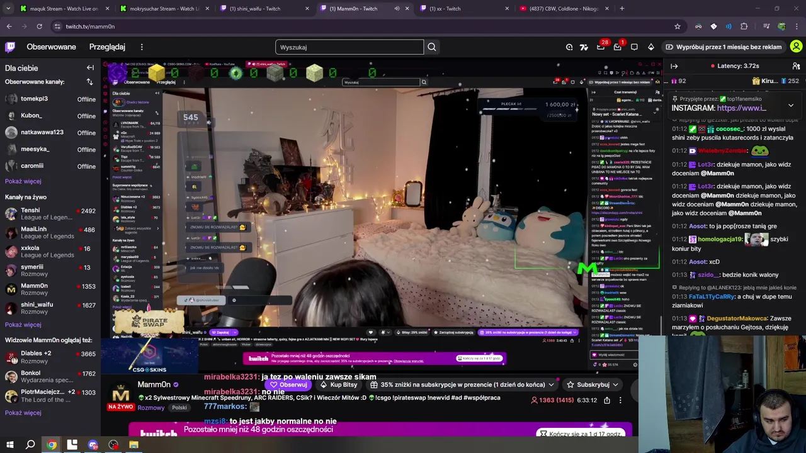Collapse chat panel with arrow icon
806x453 pixels.
674,66
